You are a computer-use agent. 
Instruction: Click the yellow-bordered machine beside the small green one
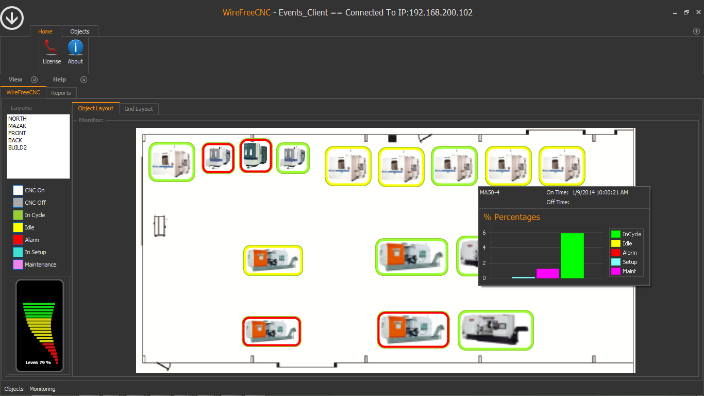pos(348,166)
